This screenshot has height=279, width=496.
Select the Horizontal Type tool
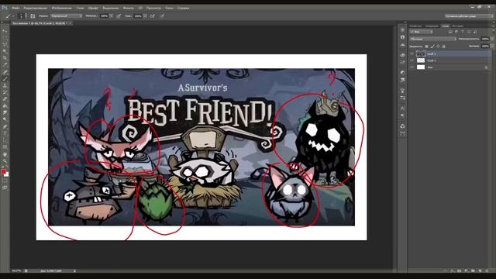[x=5, y=133]
